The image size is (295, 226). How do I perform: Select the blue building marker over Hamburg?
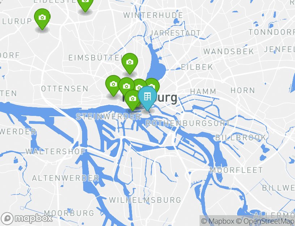(147, 97)
